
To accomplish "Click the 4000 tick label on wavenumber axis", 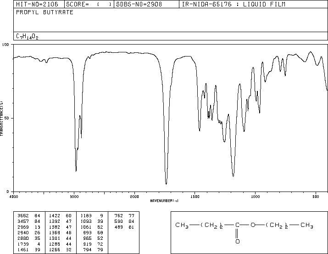I will [14, 197].
